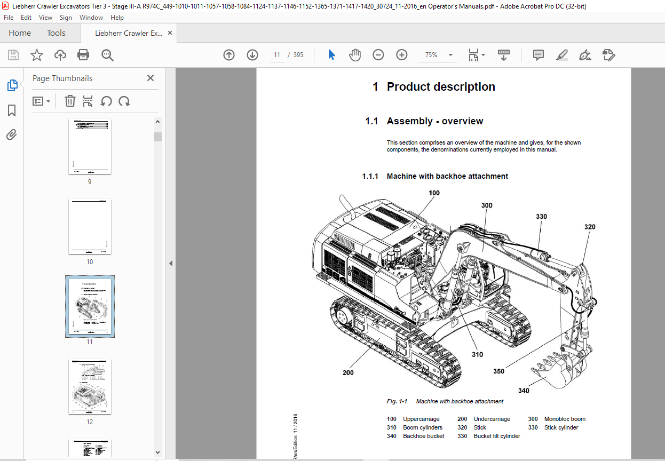Open the Help menu
This screenshot has height=461, width=665.
coord(117,18)
